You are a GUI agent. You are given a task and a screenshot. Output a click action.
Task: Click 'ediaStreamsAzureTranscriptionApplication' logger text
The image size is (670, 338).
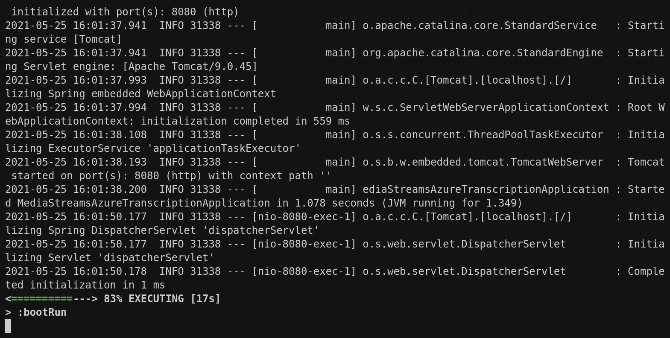486,189
